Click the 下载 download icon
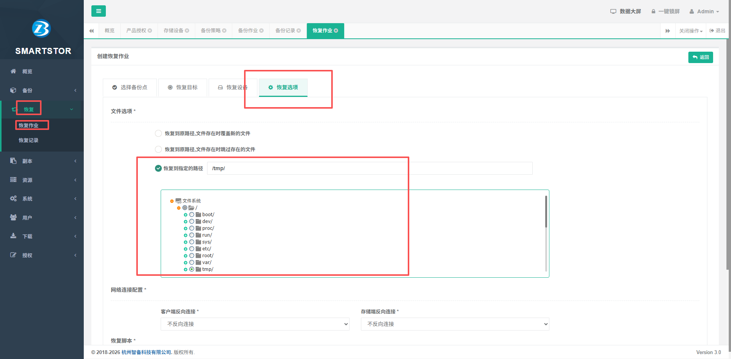This screenshot has width=731, height=359. pyautogui.click(x=13, y=236)
